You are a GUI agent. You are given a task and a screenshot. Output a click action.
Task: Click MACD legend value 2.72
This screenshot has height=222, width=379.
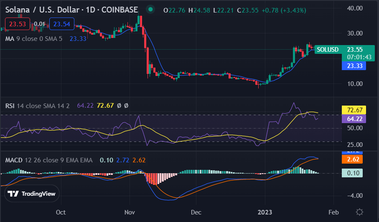[122, 160]
